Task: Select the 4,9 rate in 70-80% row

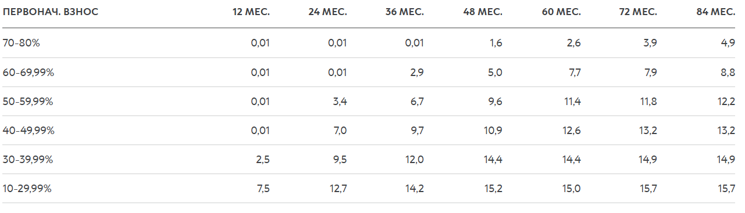Action: click(729, 43)
